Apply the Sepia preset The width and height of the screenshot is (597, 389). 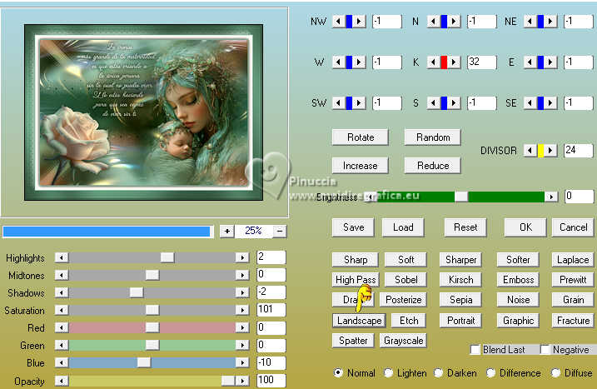[x=460, y=300]
